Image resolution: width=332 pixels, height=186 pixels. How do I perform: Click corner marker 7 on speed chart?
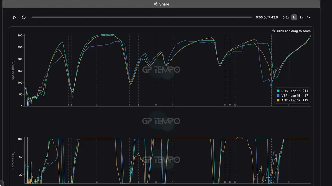coord(172,105)
